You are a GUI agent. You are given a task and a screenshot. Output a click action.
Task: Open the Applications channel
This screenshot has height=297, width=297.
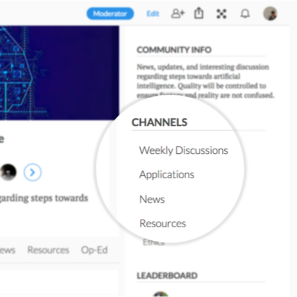pos(167,175)
